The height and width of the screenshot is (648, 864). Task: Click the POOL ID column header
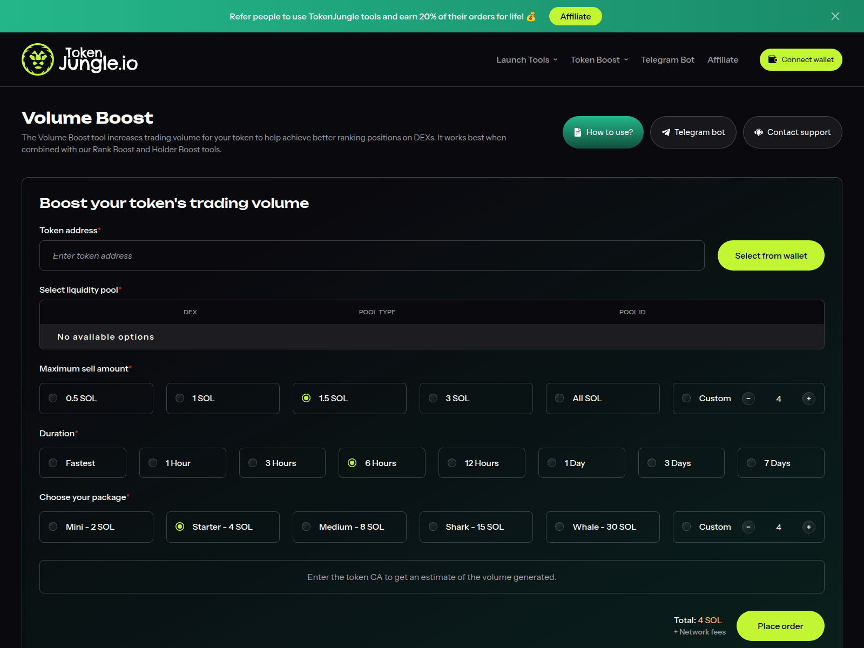632,312
